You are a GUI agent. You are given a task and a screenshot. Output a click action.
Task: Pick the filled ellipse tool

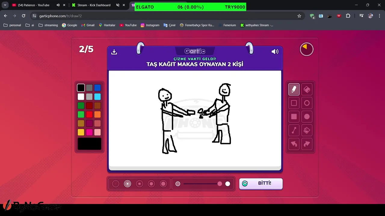(x=307, y=117)
